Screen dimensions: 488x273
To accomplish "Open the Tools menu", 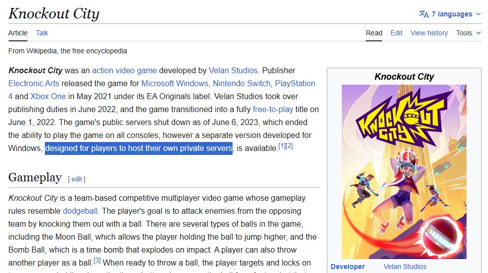I will 469,33.
